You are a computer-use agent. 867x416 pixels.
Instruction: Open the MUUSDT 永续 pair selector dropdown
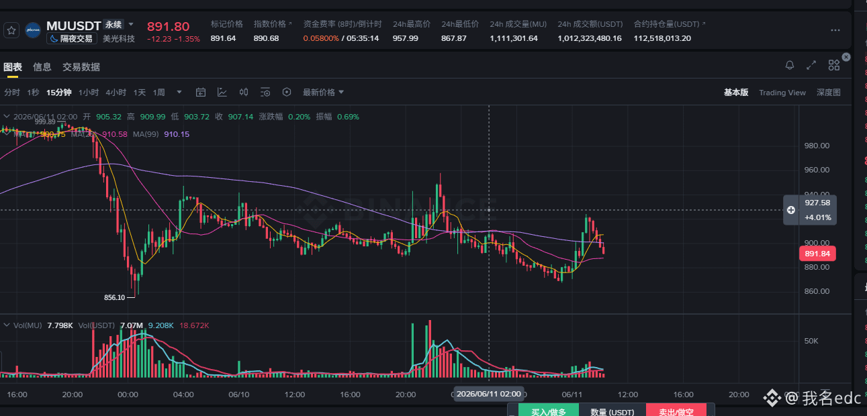(x=131, y=25)
